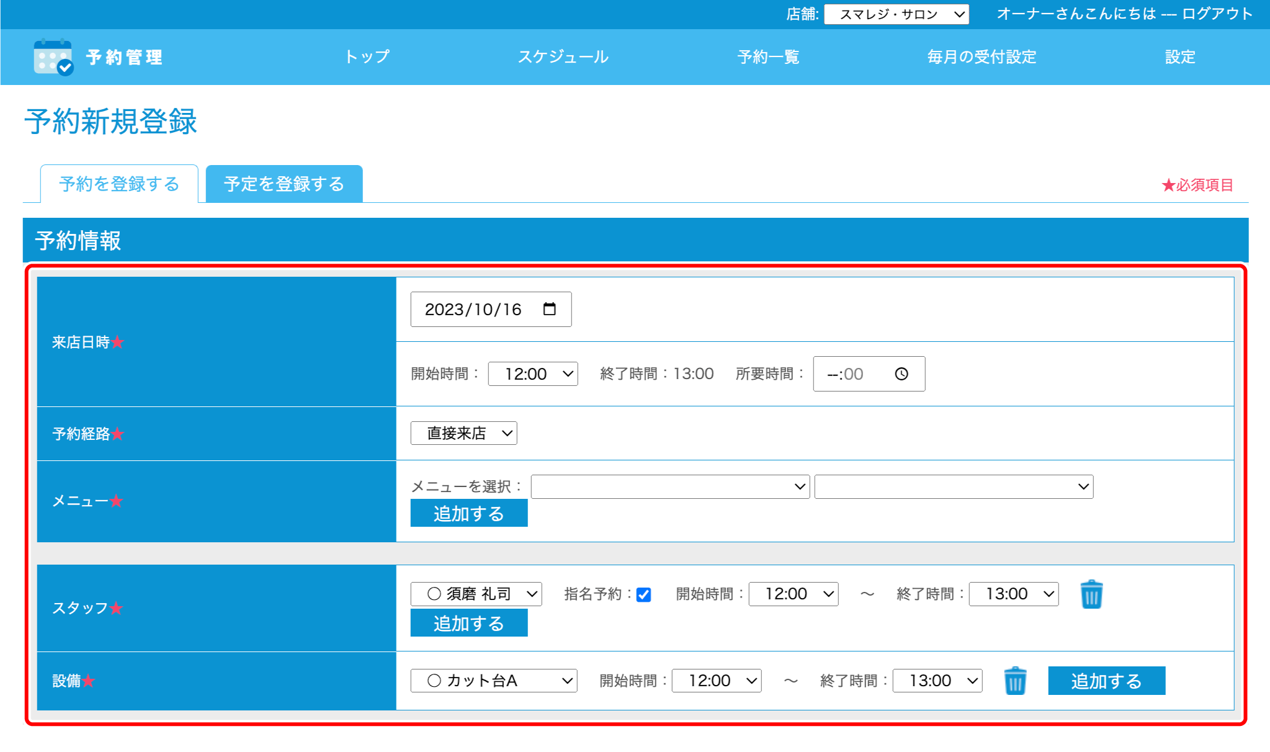Click the 予約管理 calendar logo icon
This screenshot has height=752, width=1270.
point(53,57)
